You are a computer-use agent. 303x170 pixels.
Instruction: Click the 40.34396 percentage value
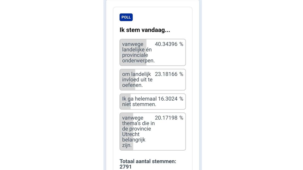166,44
